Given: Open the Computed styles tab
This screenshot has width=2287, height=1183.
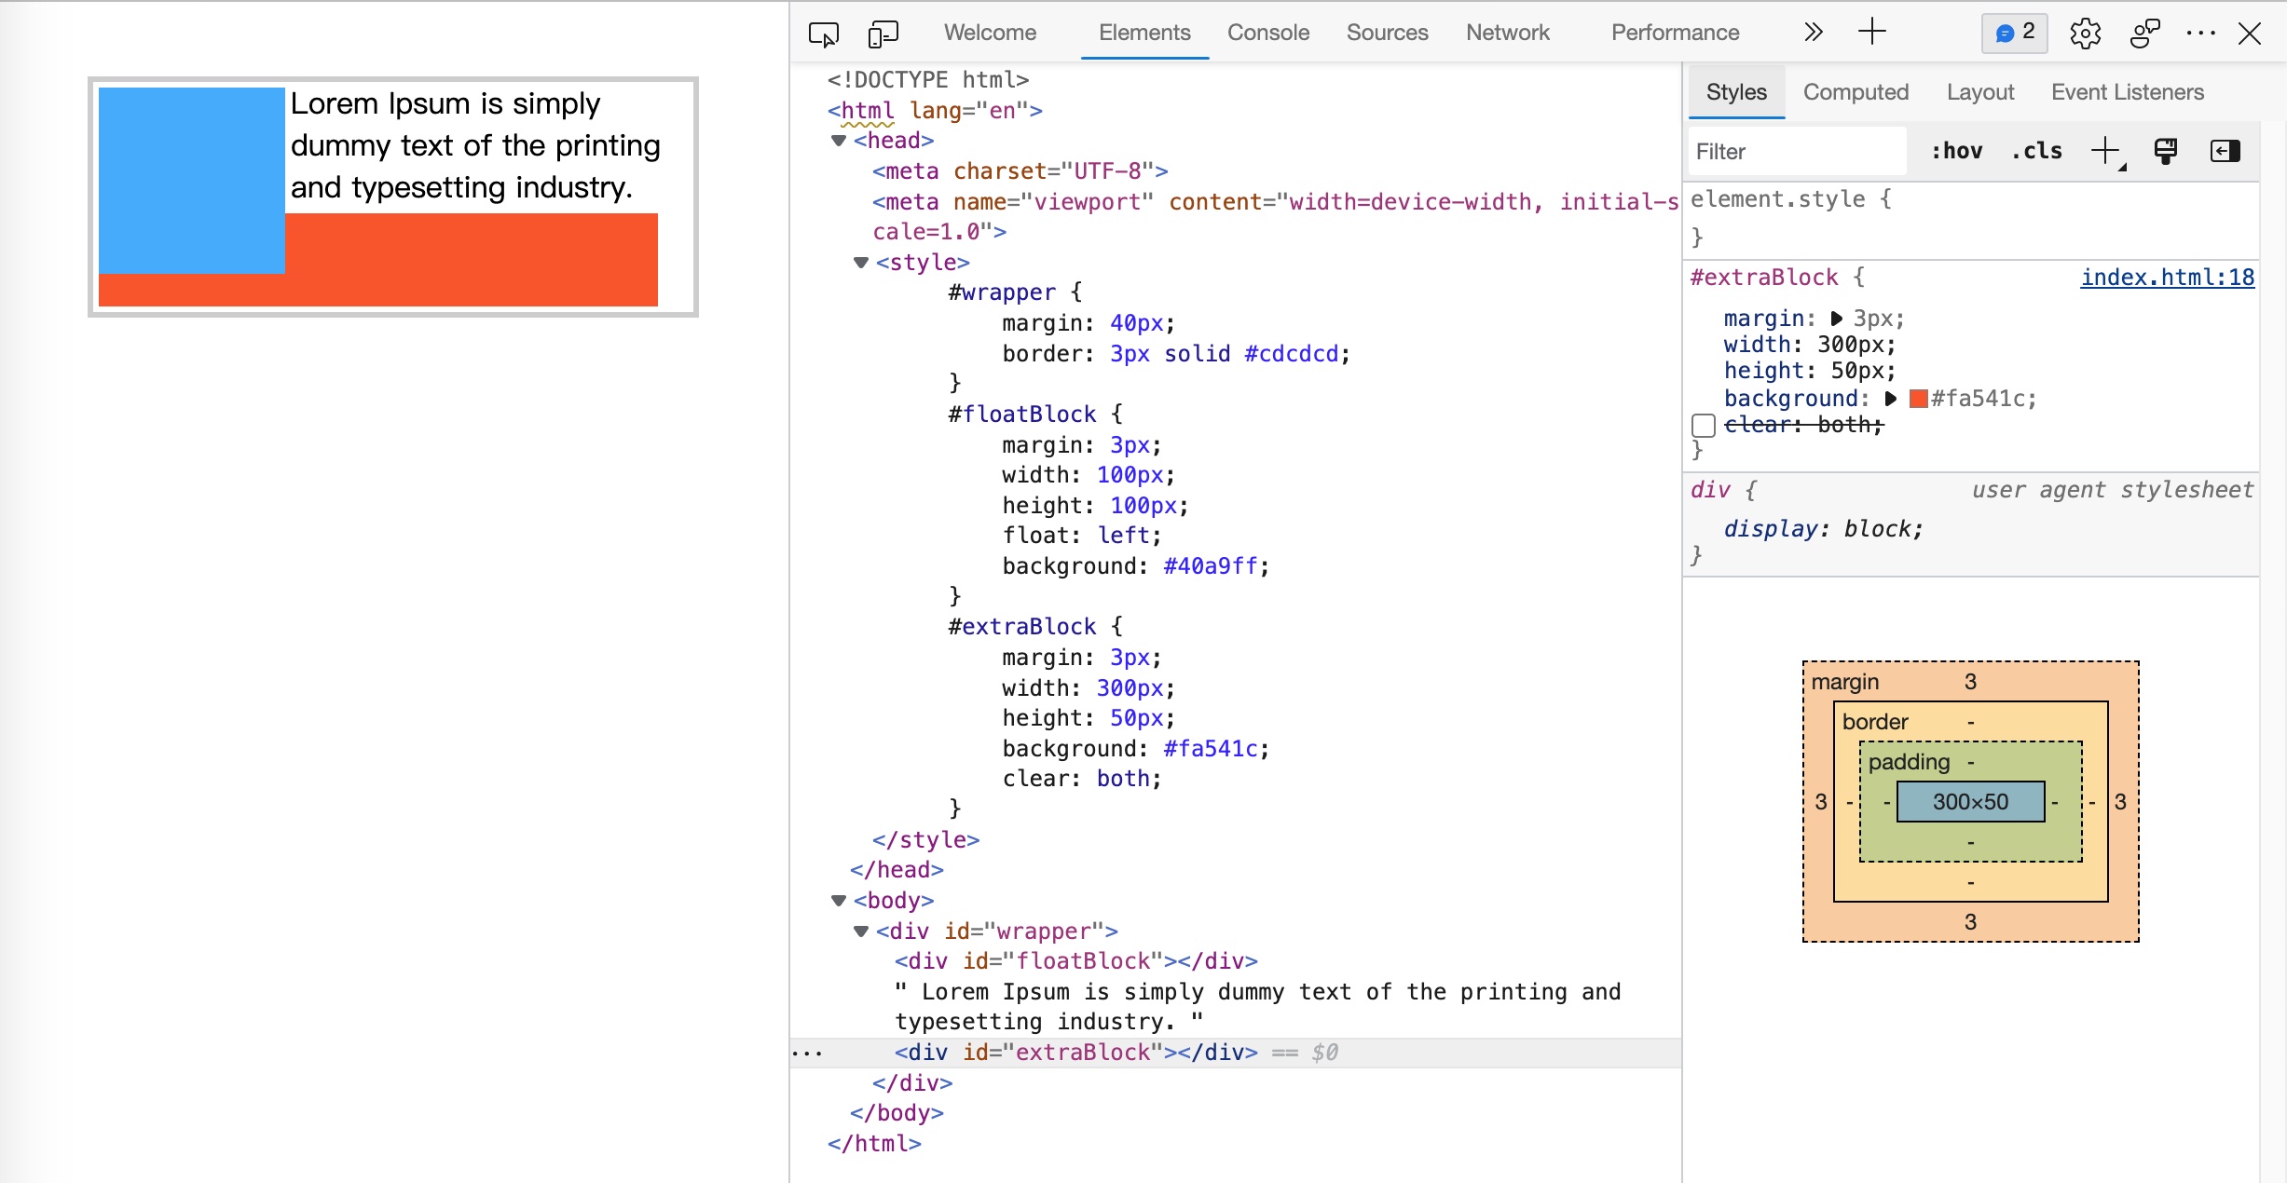Looking at the screenshot, I should [1856, 92].
